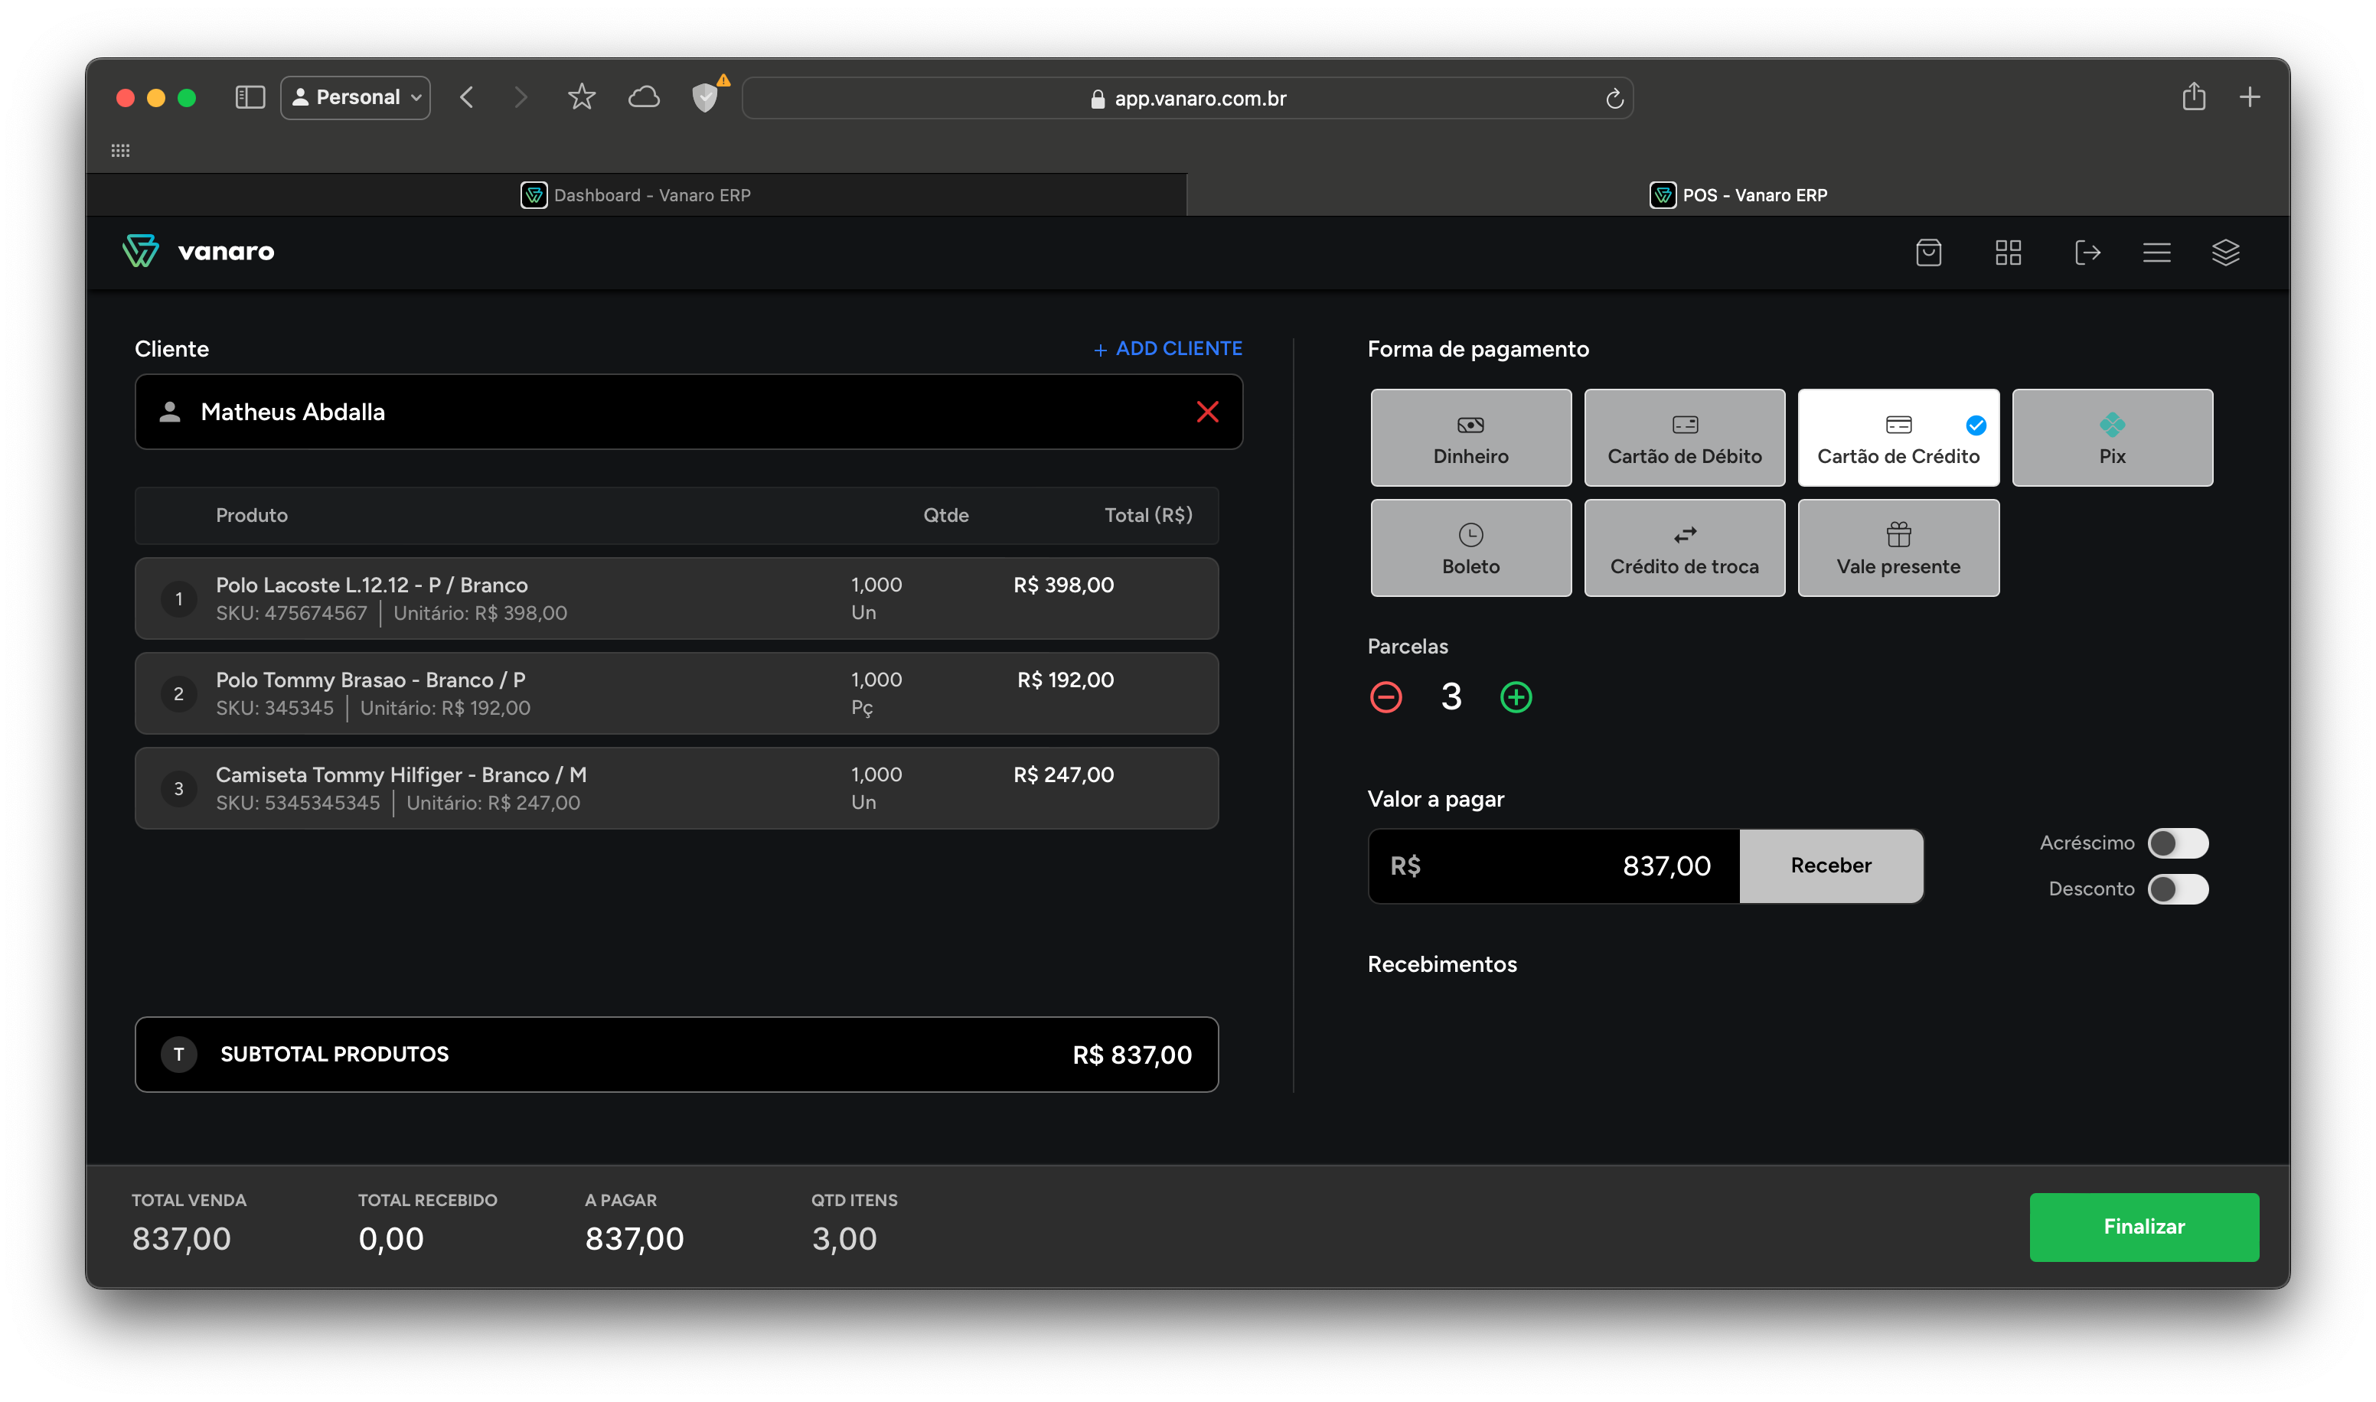Click the privacy shield icon
Screen dimensions: 2376x1402
pos(705,97)
